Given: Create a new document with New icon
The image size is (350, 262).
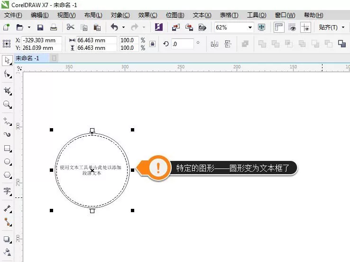Looking at the screenshot, I should pos(6,27).
